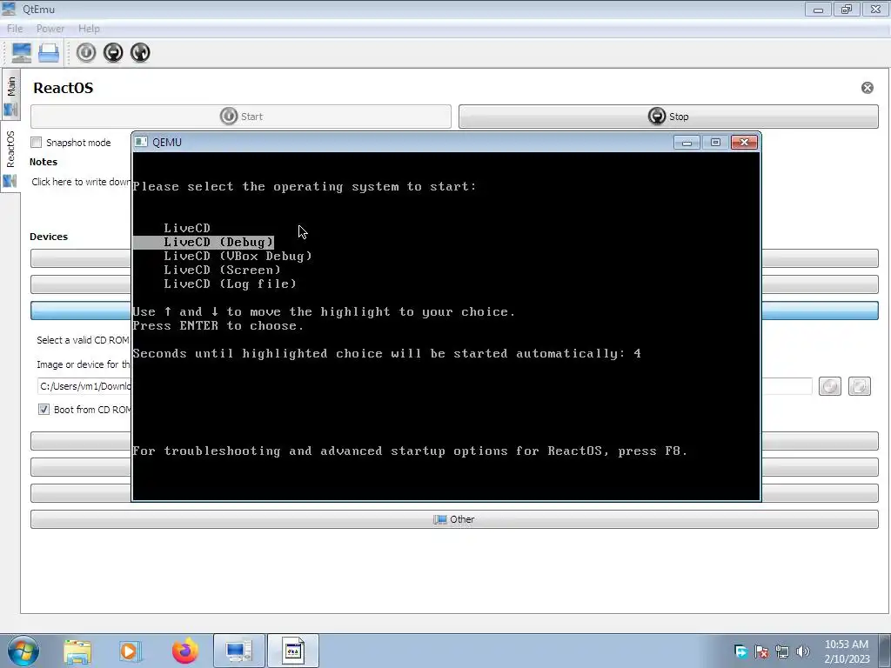
Task: Select LiveCD boot entry in QEMU
Action: (x=187, y=228)
